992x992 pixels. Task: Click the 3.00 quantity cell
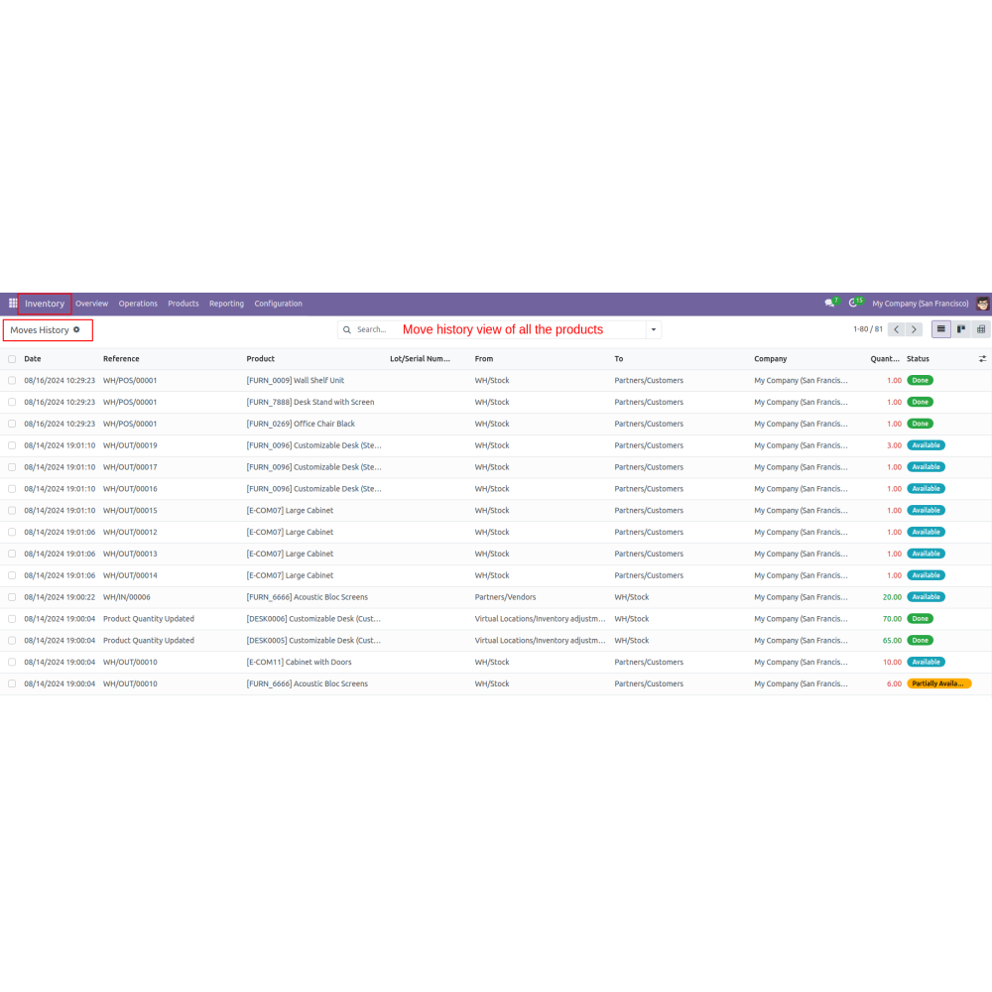point(894,445)
